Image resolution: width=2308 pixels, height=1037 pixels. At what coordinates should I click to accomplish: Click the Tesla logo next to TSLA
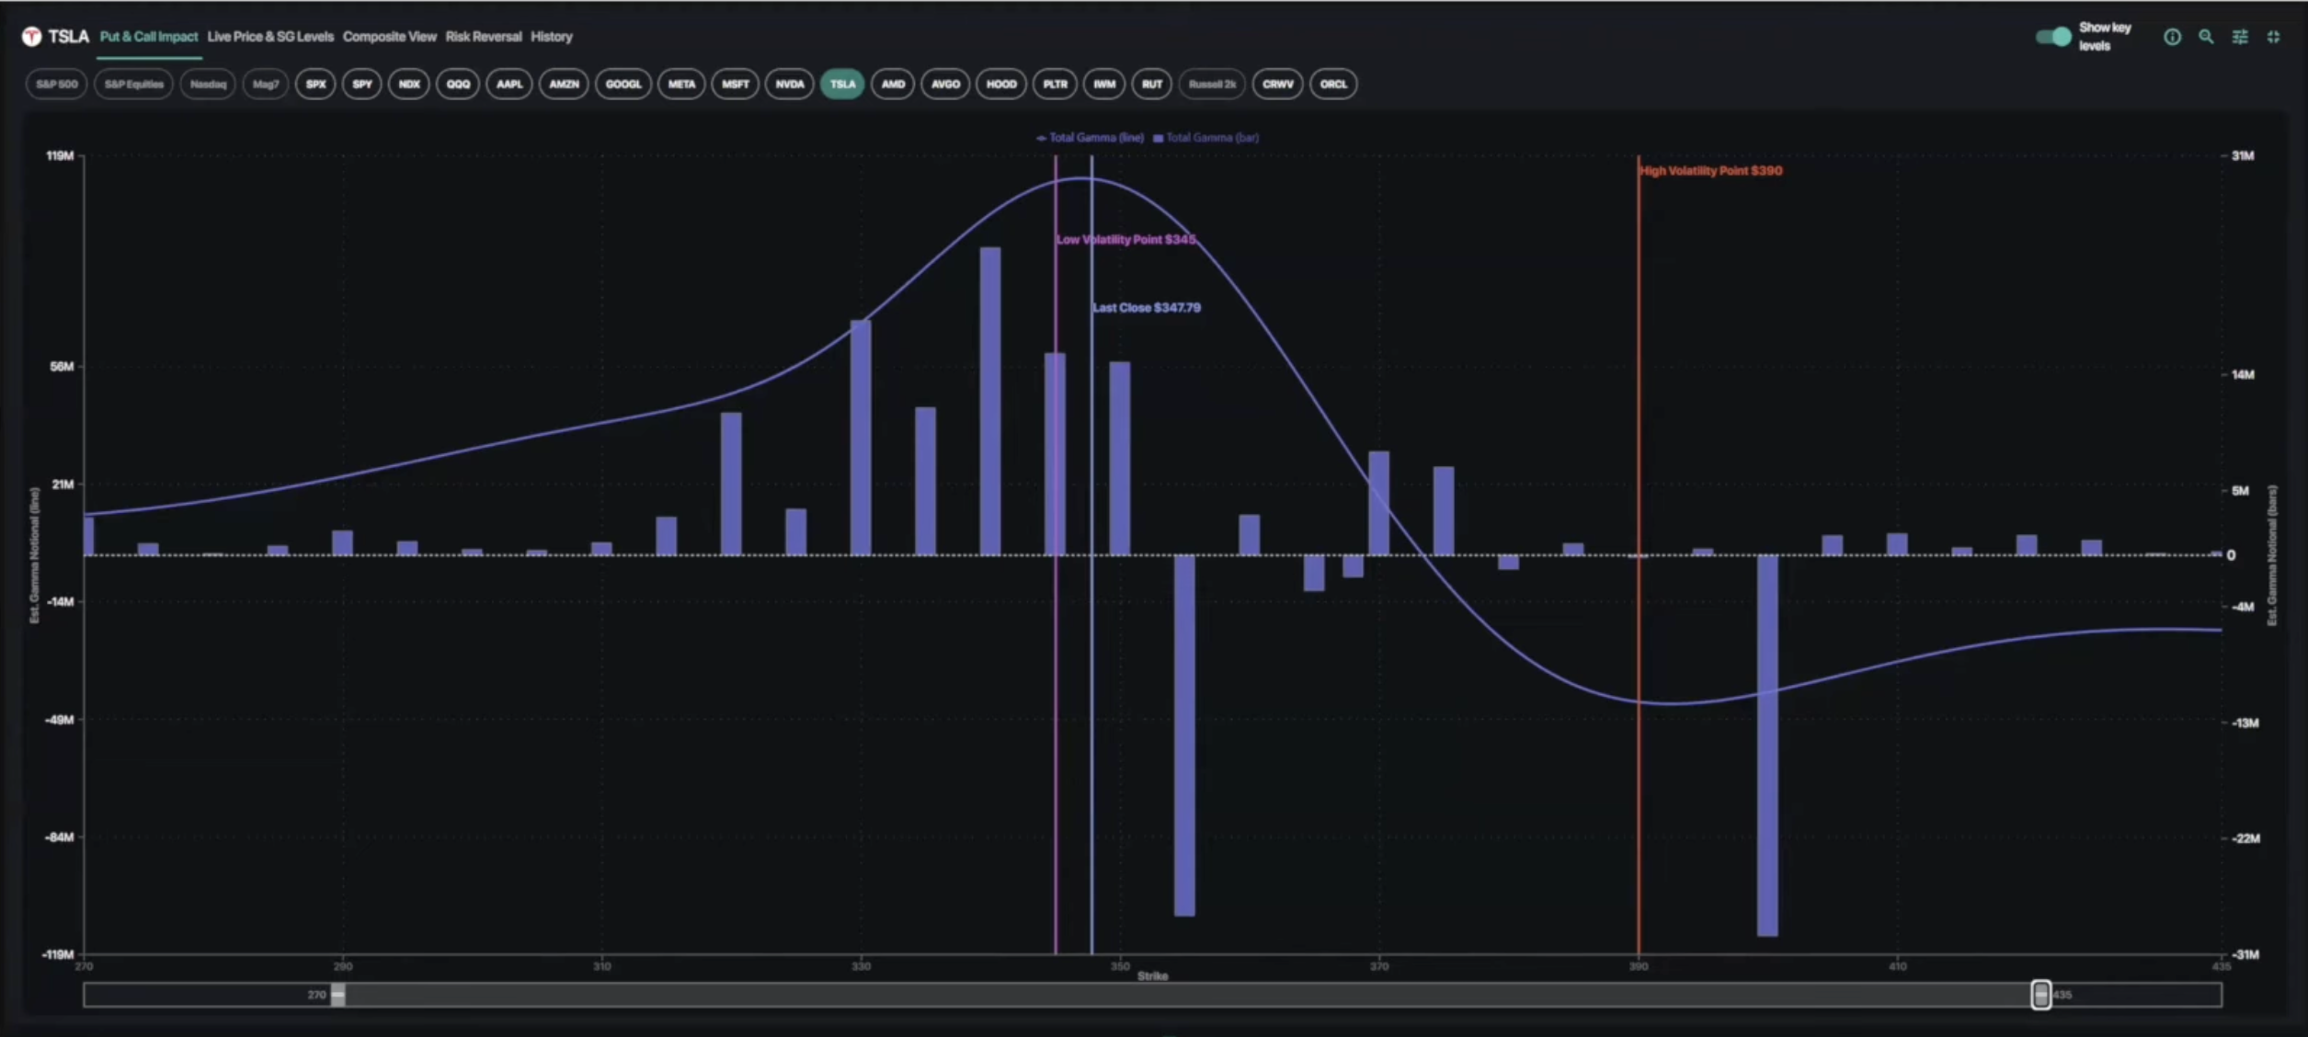(x=31, y=36)
